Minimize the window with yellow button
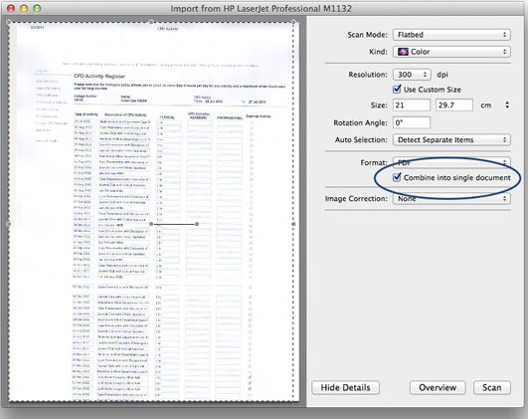The width and height of the screenshot is (528, 419). (x=24, y=8)
